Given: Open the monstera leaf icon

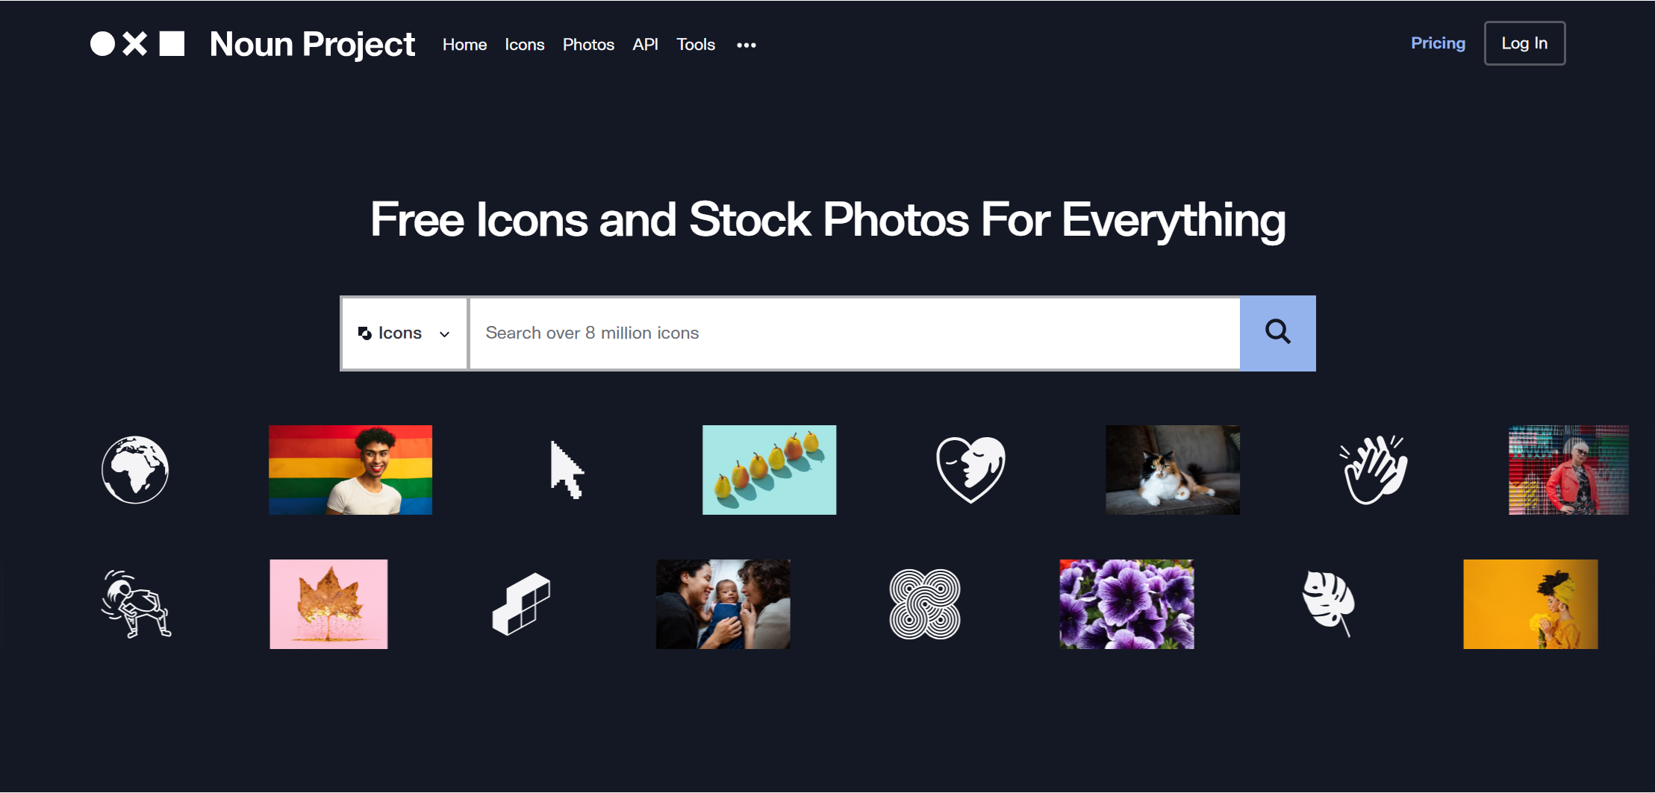Looking at the screenshot, I should [1329, 604].
